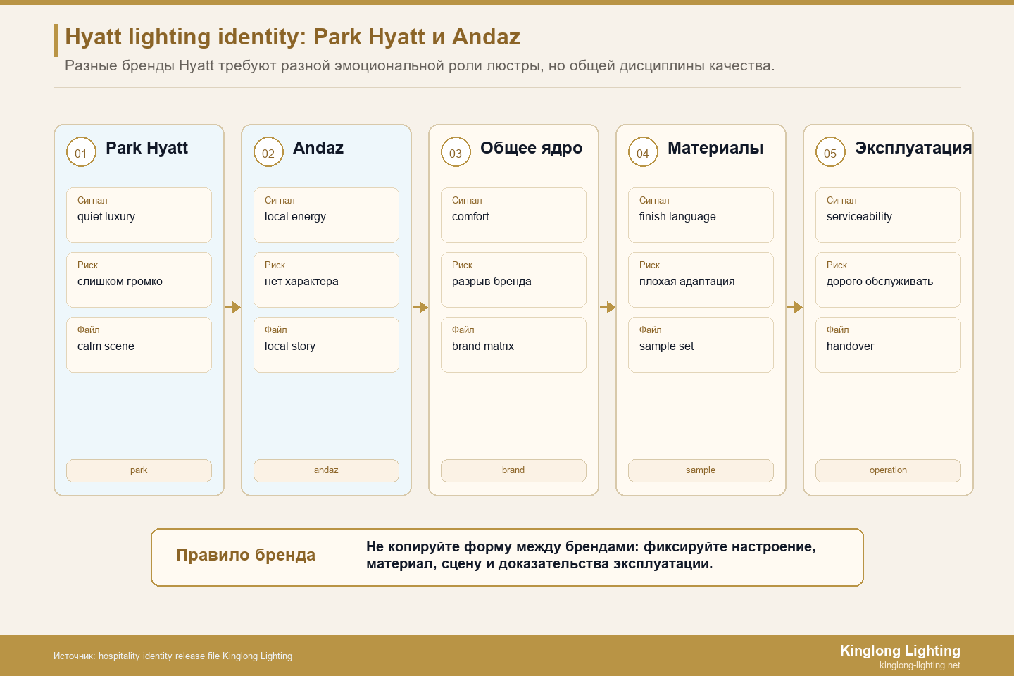Open the 'local energy' signal box
This screenshot has width=1014, height=676.
pyautogui.click(x=326, y=215)
